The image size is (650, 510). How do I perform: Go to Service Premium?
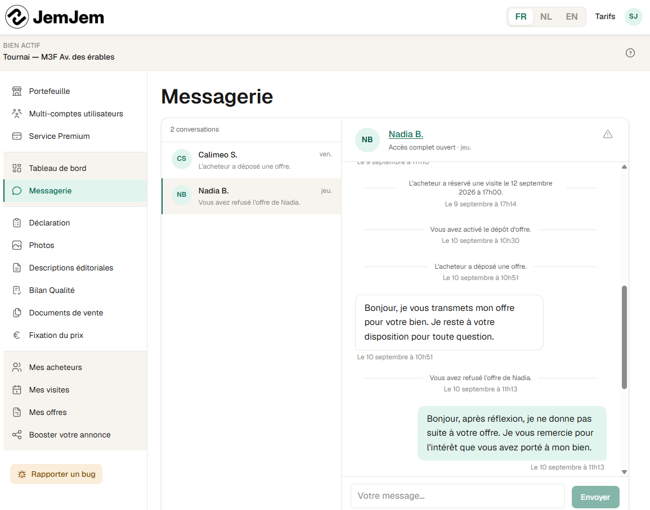coord(75,136)
